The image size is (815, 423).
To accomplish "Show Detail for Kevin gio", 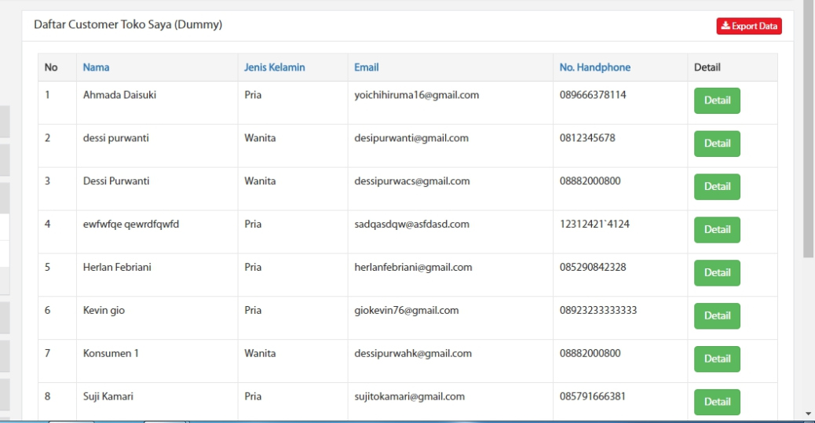I will [x=717, y=316].
